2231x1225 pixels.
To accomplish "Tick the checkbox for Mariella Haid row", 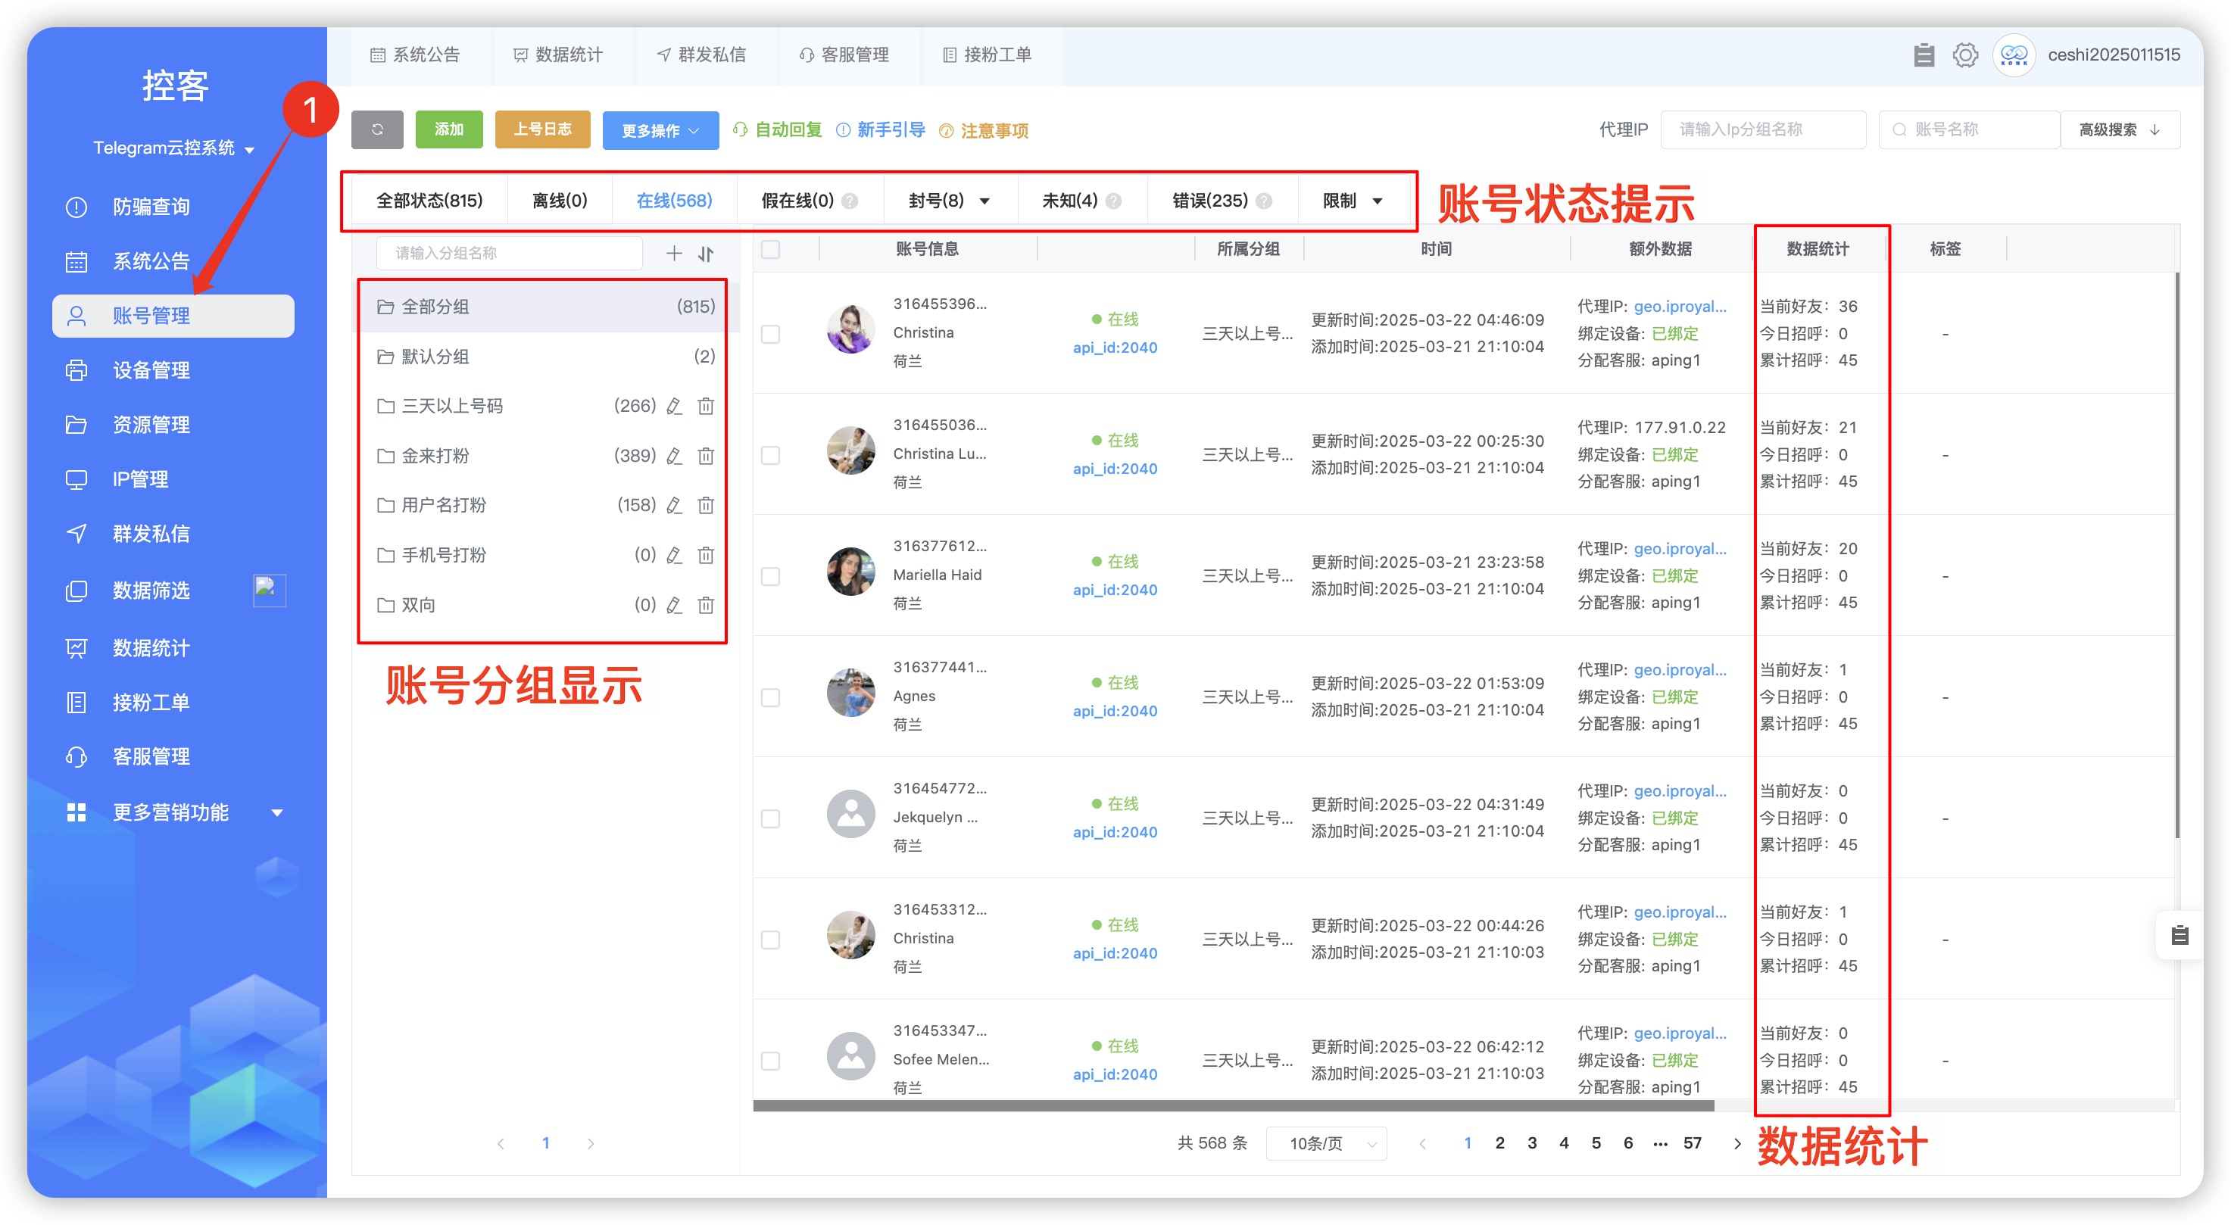I will [770, 575].
